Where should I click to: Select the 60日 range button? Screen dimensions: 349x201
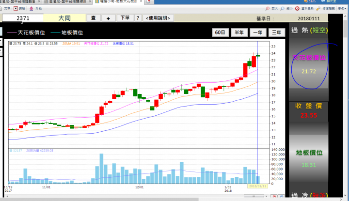point(220,32)
